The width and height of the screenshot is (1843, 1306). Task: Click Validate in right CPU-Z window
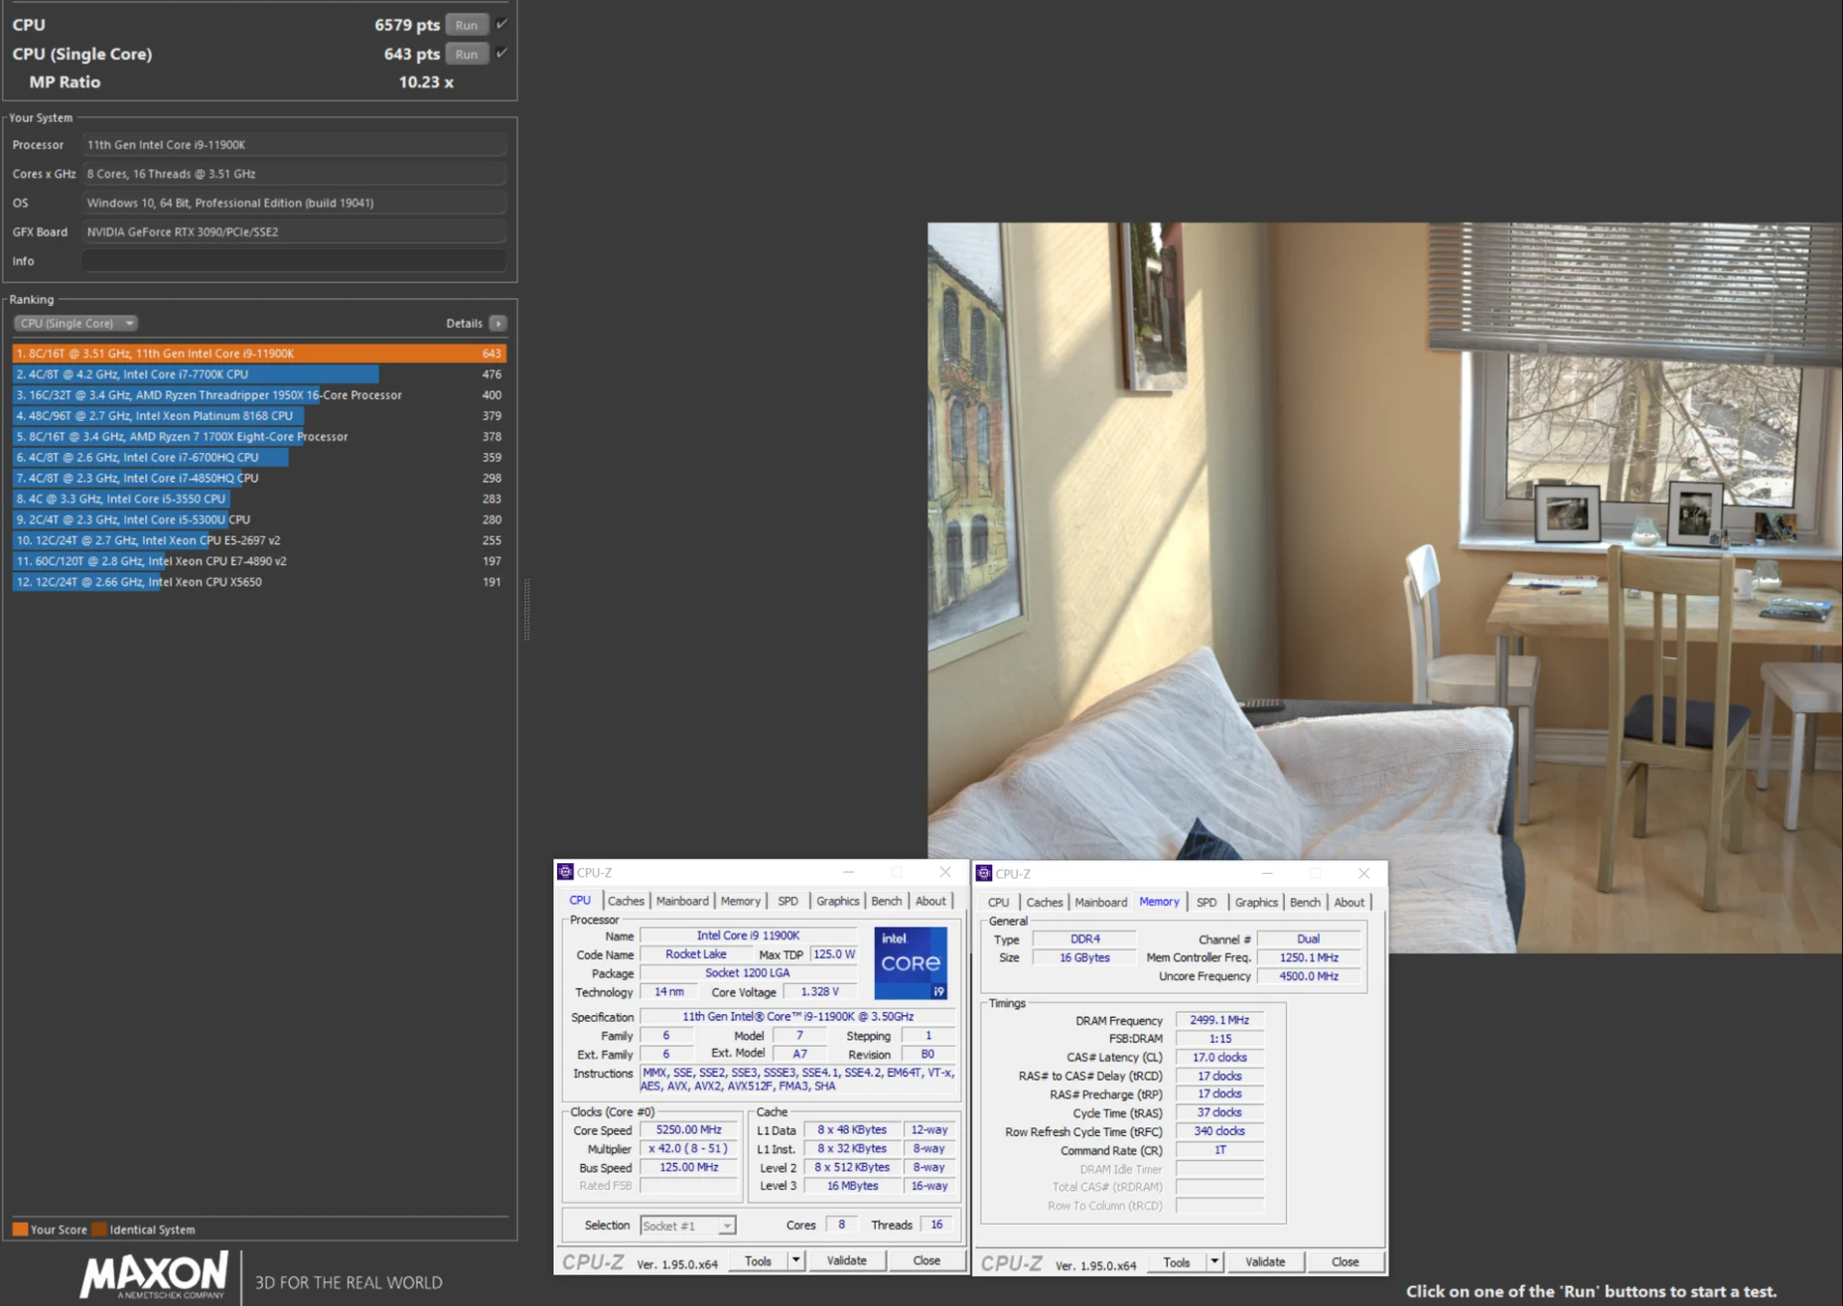pos(1265,1262)
